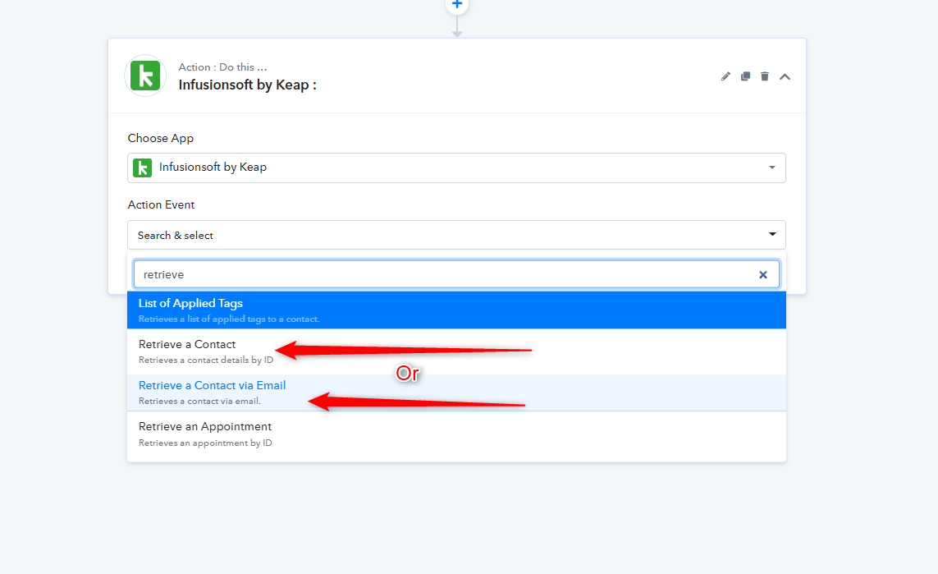Screen dimensions: 938x574
Task: Click the small Keap icon in Choose App field
Action: [x=142, y=168]
